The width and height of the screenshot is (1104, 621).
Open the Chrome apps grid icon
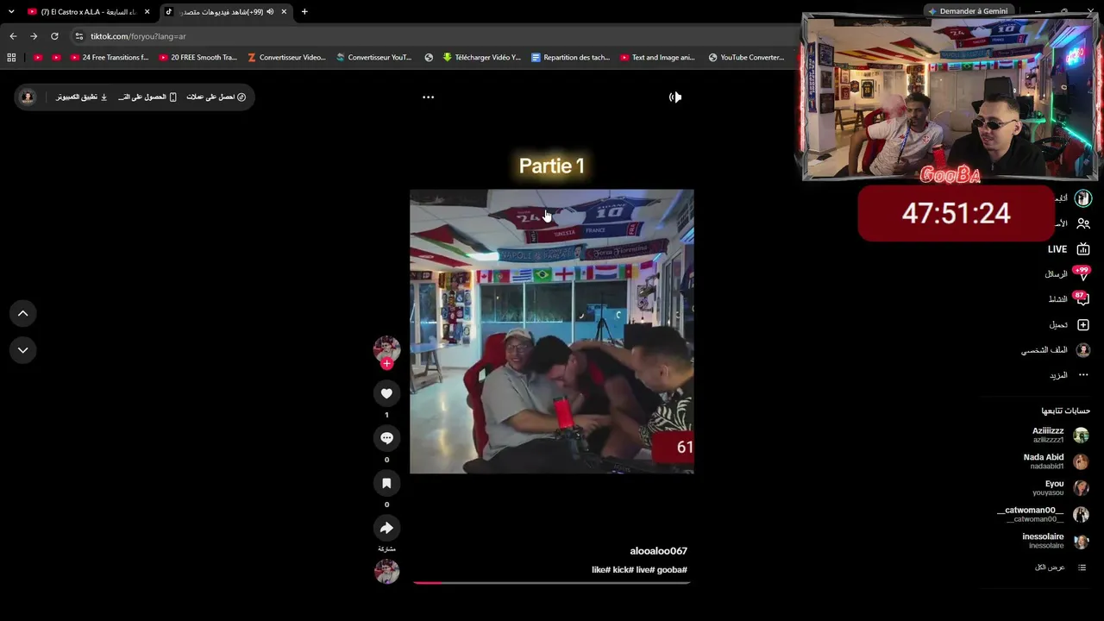point(11,58)
